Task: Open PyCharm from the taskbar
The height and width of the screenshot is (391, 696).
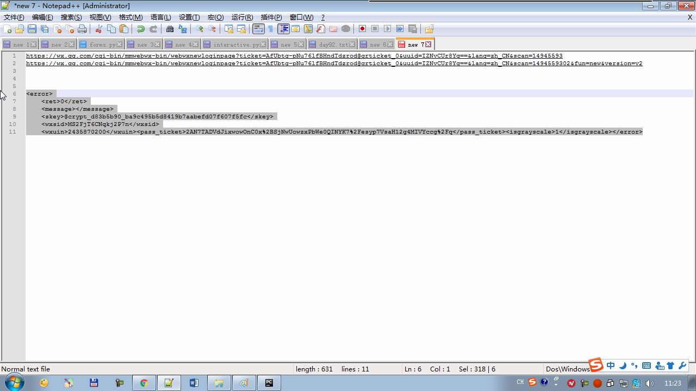Action: [x=269, y=383]
